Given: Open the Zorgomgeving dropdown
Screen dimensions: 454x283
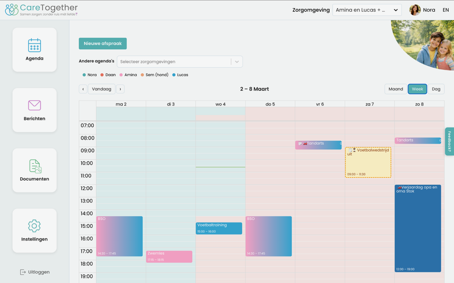Looking at the screenshot, I should pyautogui.click(x=367, y=10).
